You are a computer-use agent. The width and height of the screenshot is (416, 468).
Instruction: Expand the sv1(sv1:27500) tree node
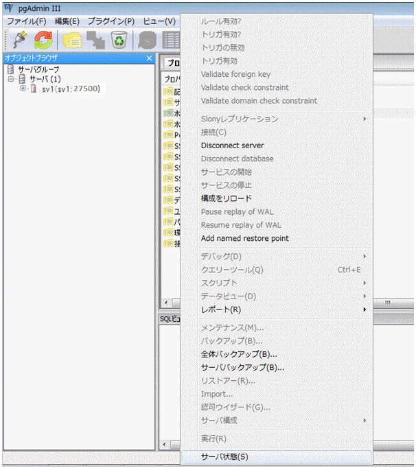[x=23, y=89]
